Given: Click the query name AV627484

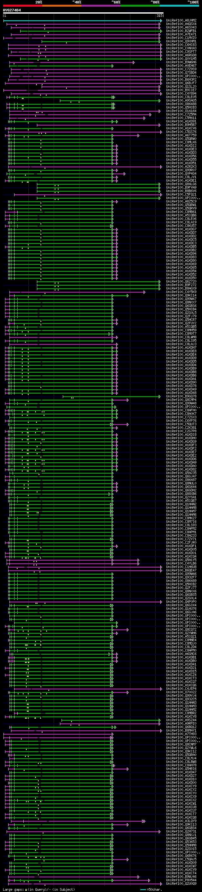Looking at the screenshot, I should (12, 10).
